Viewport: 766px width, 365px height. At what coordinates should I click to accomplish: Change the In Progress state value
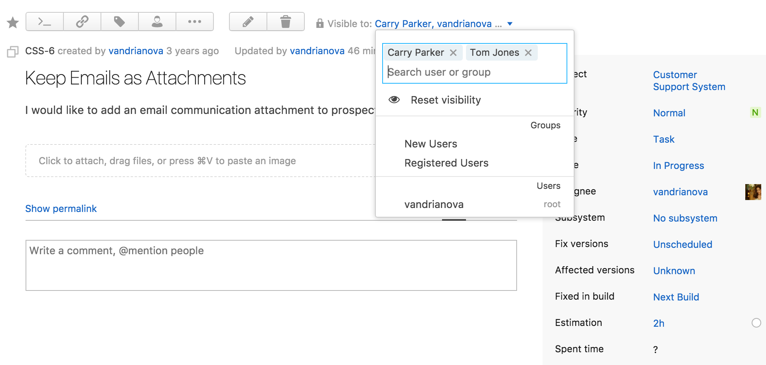tap(678, 166)
